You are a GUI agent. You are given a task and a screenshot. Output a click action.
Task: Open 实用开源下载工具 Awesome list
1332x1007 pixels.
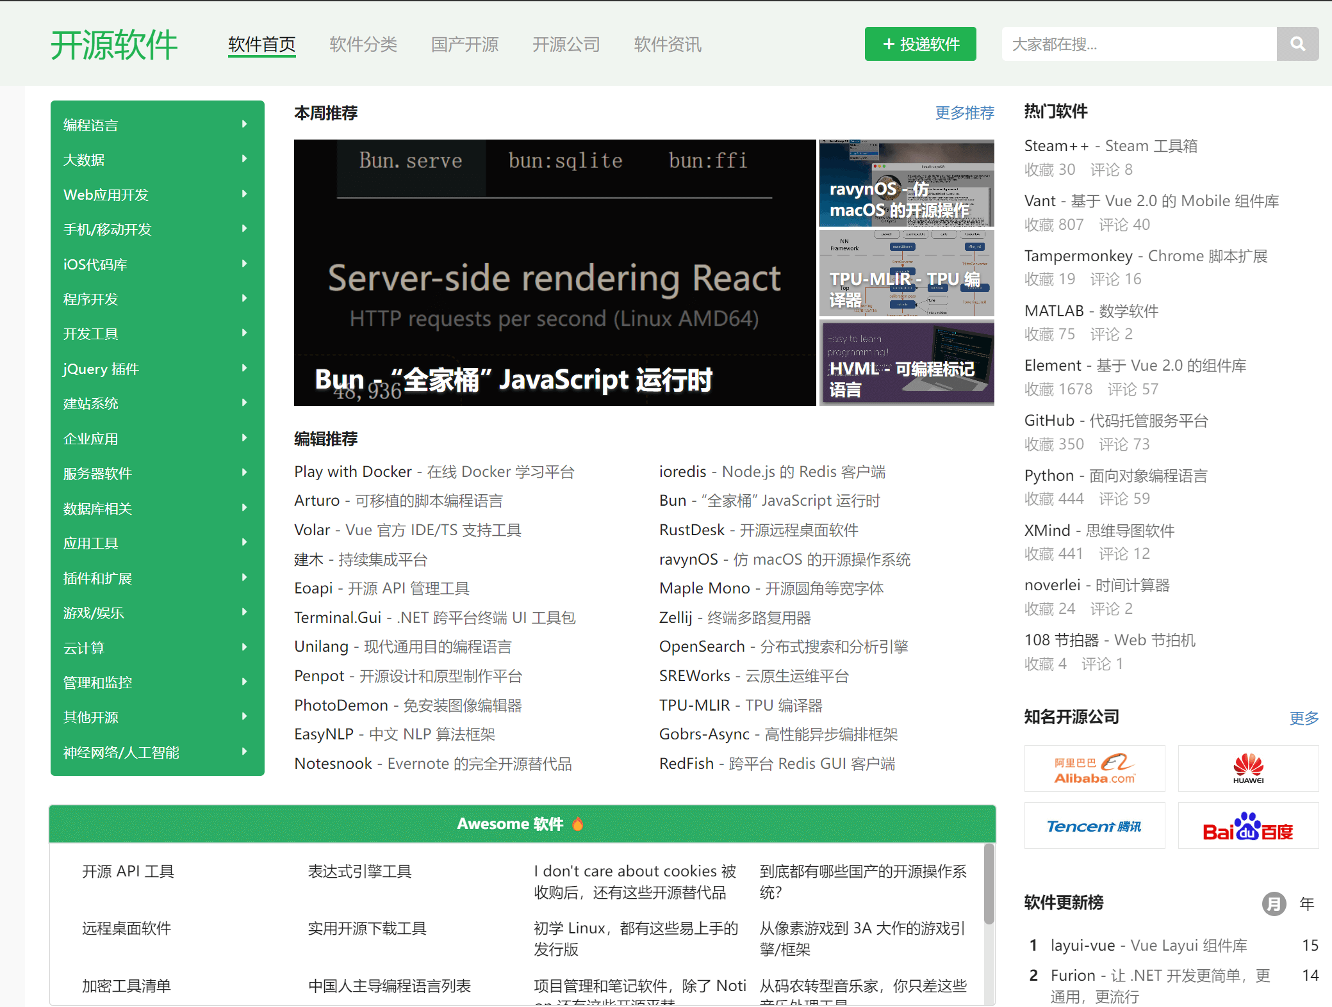click(x=367, y=928)
